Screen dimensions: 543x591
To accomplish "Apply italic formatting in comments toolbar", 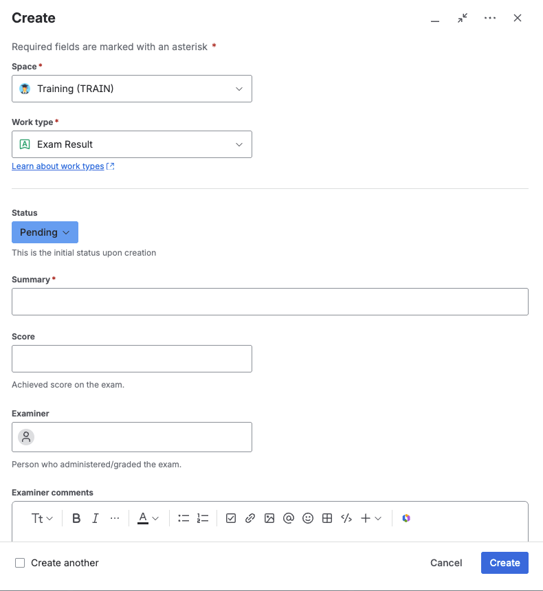I will (96, 518).
